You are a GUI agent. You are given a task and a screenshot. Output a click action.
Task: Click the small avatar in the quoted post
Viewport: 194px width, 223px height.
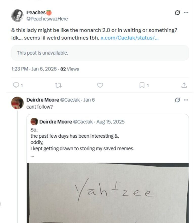pyautogui.click(x=34, y=122)
